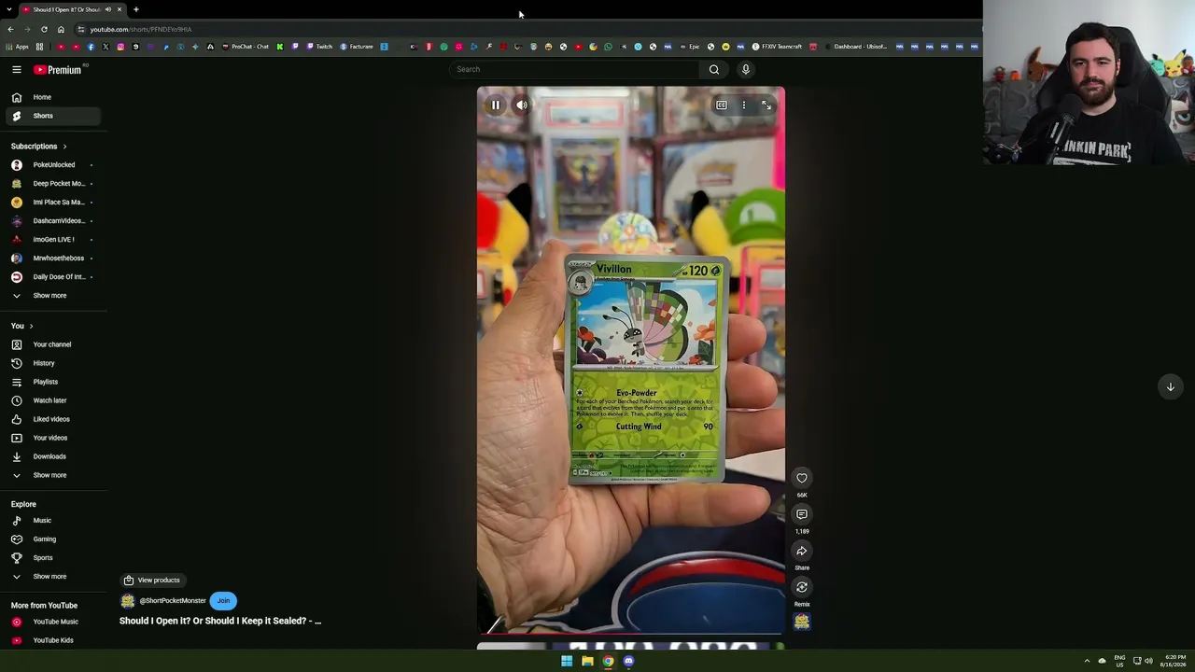Open File Explorer from the taskbar

coord(587,661)
